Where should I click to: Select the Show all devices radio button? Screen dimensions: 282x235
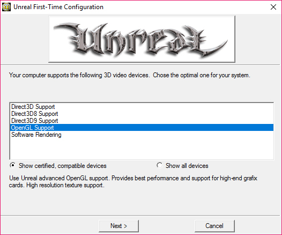(x=160, y=165)
